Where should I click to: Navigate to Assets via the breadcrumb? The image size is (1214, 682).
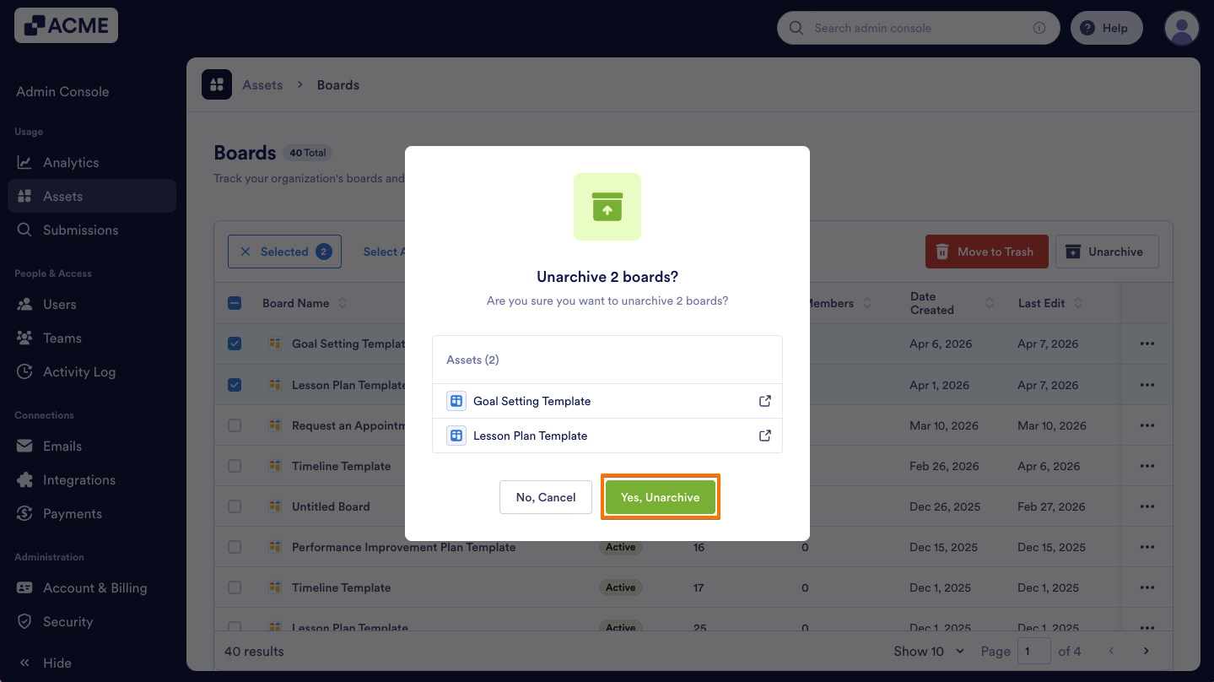point(262,84)
